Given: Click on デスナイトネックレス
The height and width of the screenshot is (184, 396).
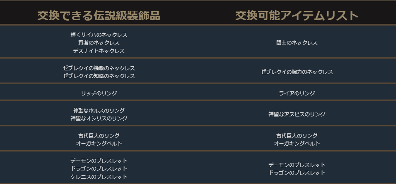Looking at the screenshot, I should [99, 51].
